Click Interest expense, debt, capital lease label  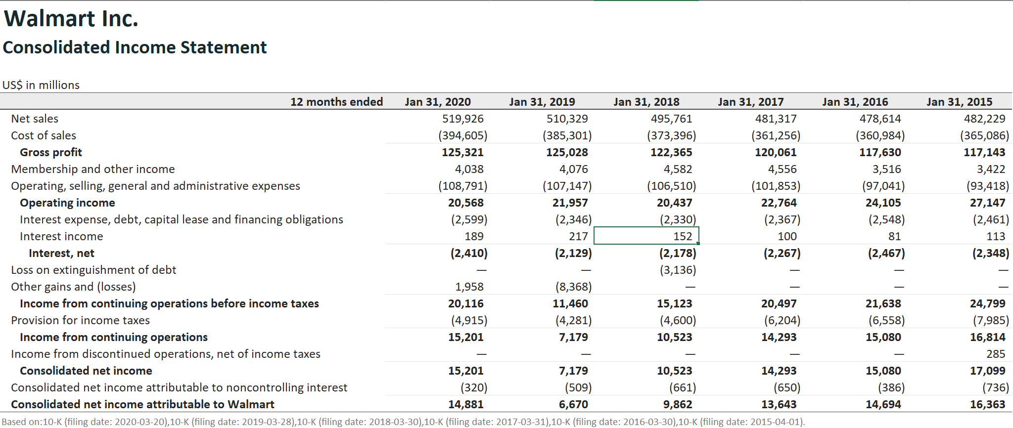pos(182,219)
